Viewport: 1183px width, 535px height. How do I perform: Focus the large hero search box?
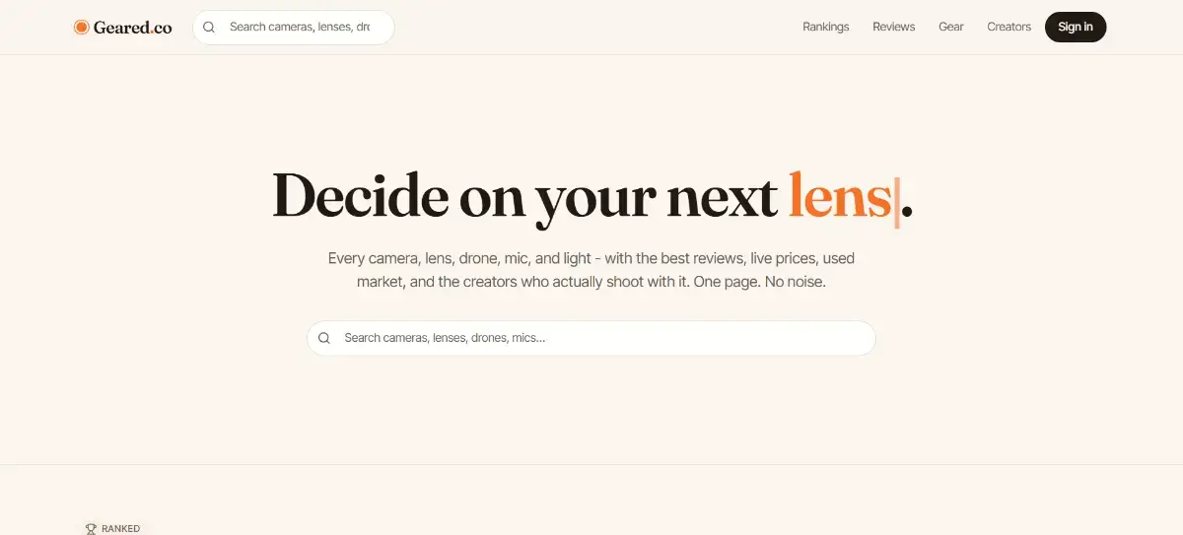point(591,338)
